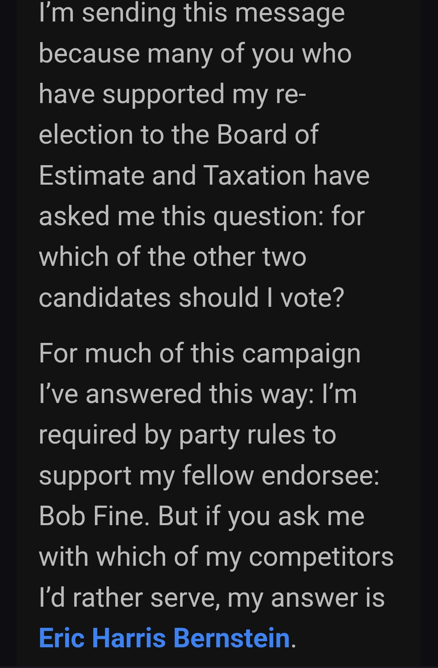Click the word "supported"
The width and height of the screenshot is (438, 668).
pyautogui.click(x=163, y=94)
